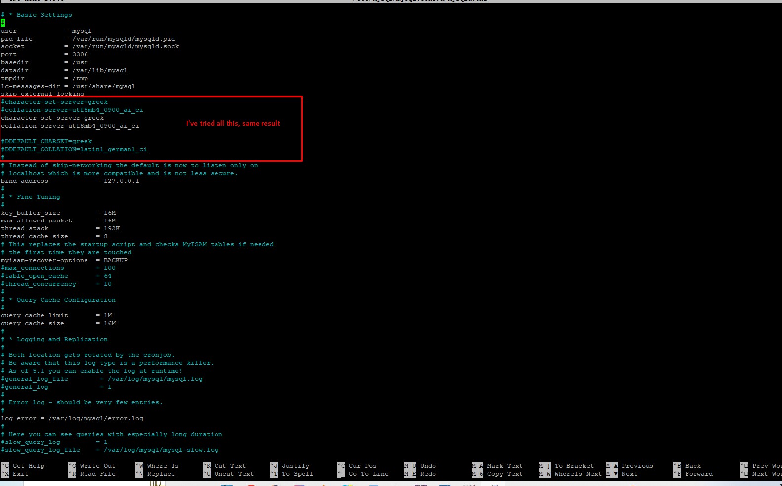Place cursor on the bind-address line

[70, 181]
